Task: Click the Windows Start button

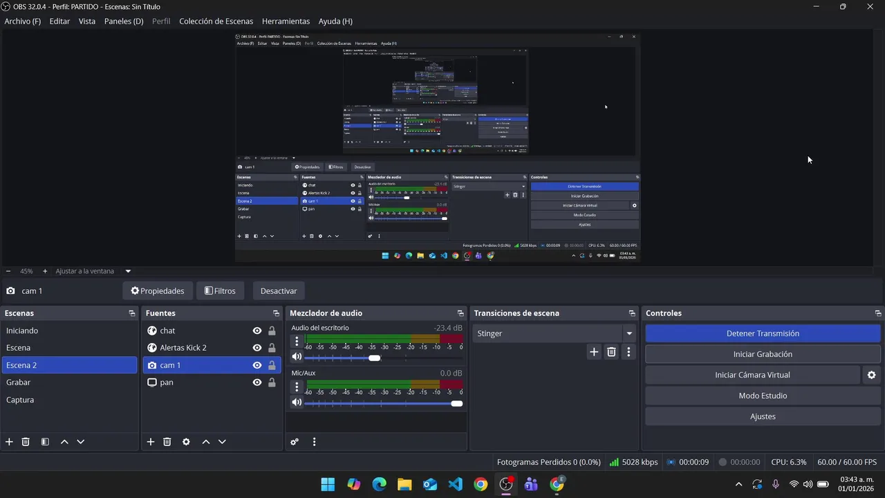Action: pyautogui.click(x=328, y=484)
